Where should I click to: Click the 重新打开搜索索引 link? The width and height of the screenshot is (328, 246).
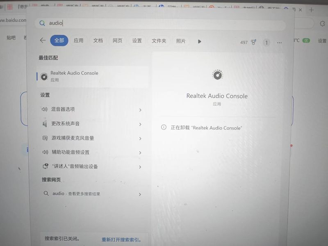pyautogui.click(x=121, y=239)
